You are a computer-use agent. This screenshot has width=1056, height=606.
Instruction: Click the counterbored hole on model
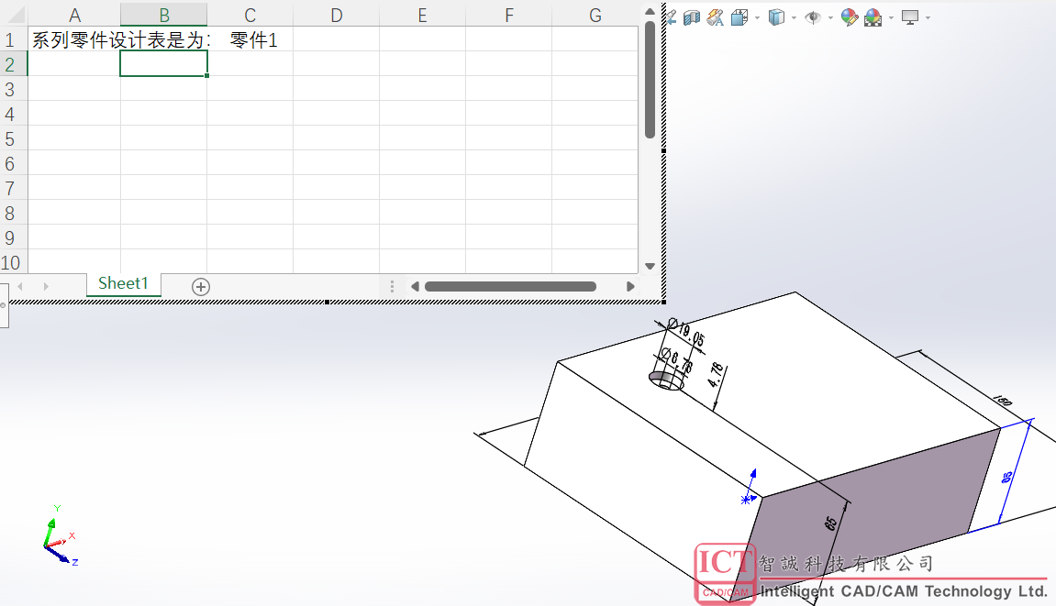pyautogui.click(x=667, y=380)
